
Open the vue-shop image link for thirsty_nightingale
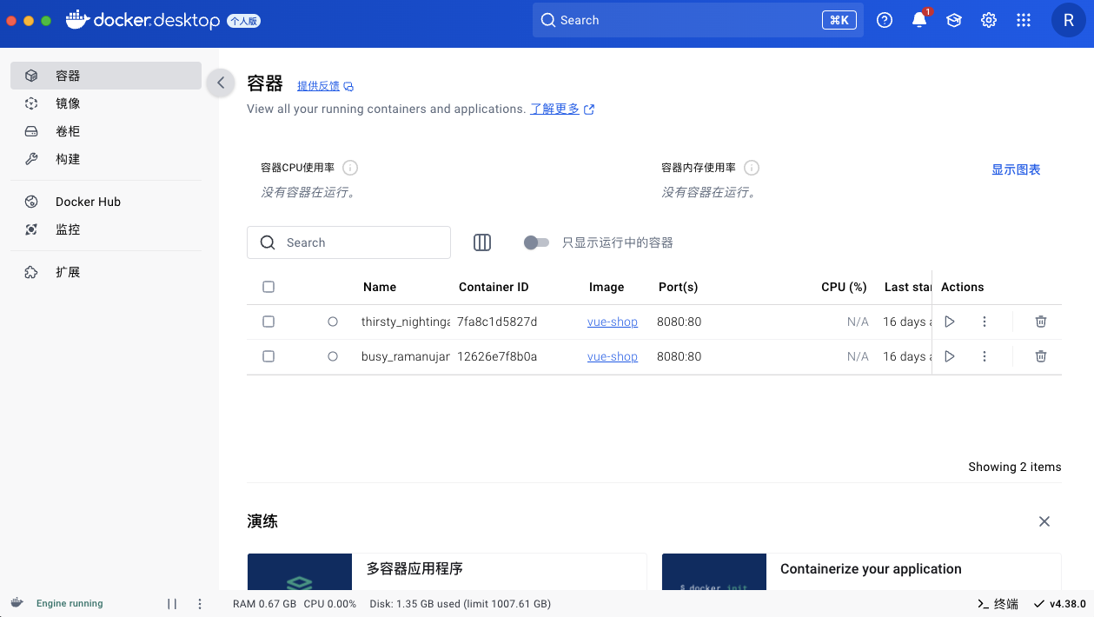coord(612,322)
